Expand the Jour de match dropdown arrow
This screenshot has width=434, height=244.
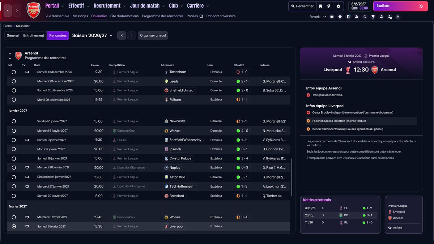pyautogui.click(x=164, y=6)
